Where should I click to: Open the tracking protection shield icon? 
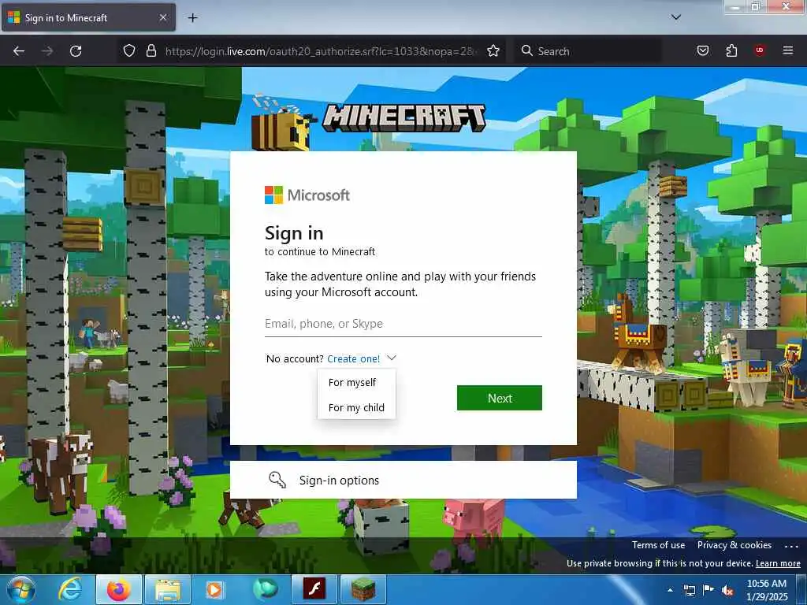click(129, 51)
